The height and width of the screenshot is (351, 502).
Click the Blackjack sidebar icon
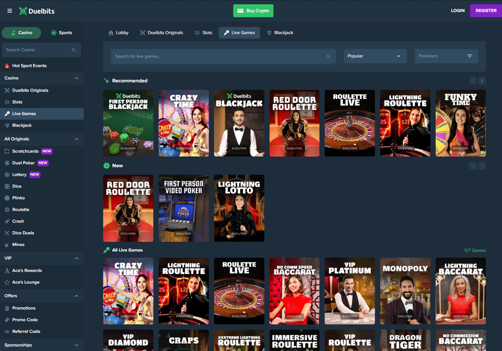[7, 125]
